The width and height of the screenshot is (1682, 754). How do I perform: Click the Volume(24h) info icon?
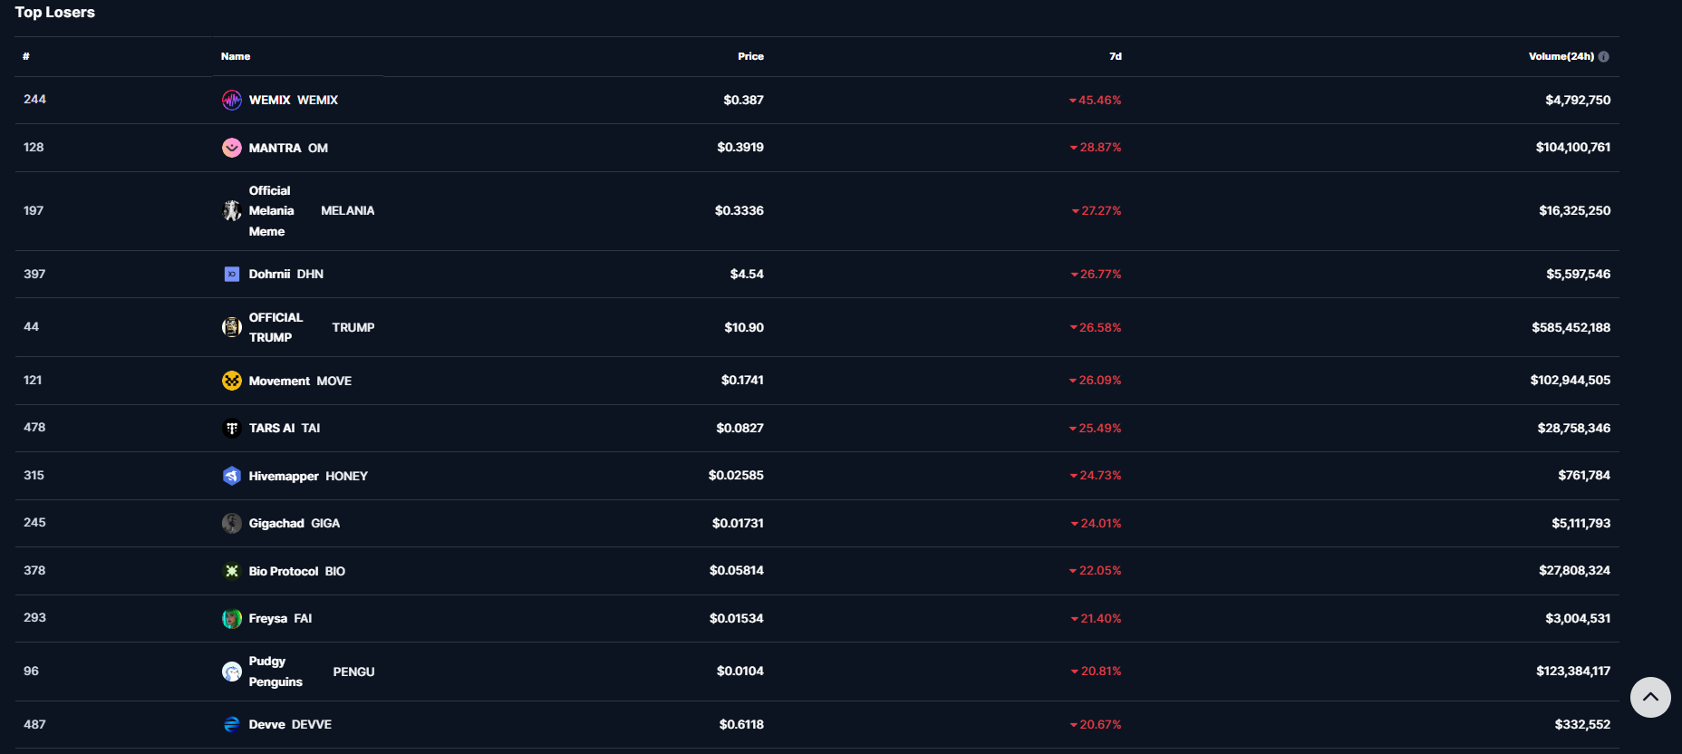(x=1604, y=56)
